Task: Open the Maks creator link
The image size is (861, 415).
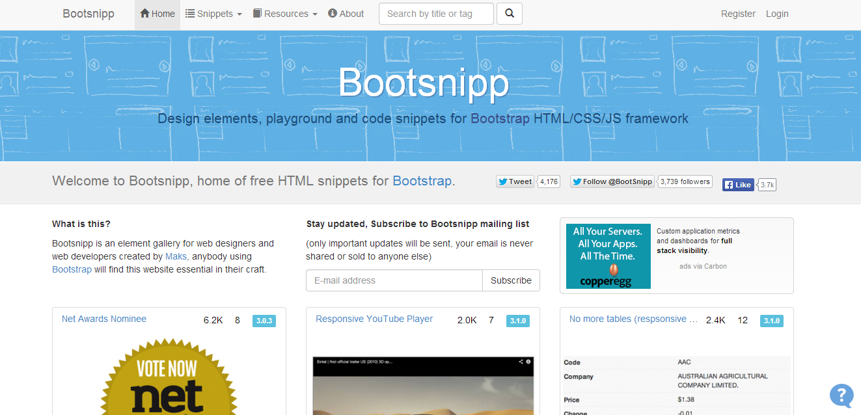Action: tap(176, 256)
